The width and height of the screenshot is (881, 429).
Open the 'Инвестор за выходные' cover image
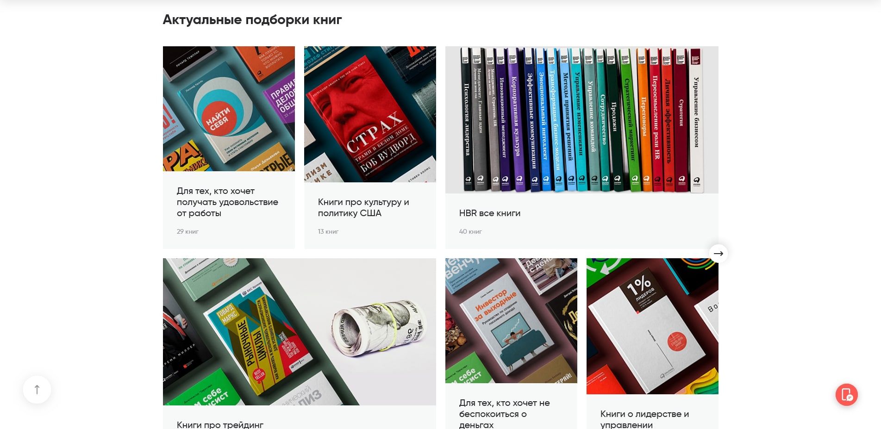point(511,321)
